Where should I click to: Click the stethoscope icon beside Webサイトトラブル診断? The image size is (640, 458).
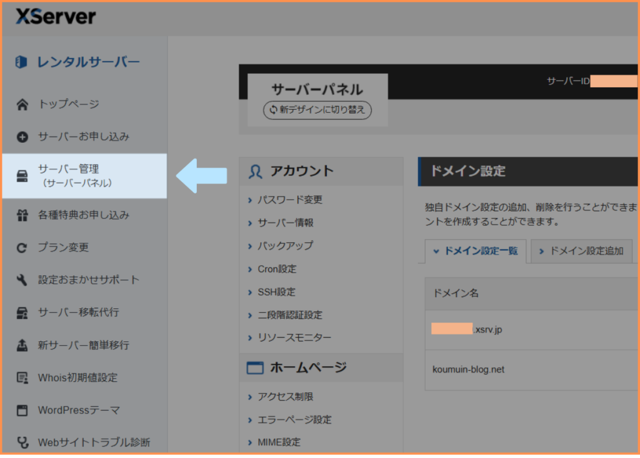tap(23, 442)
